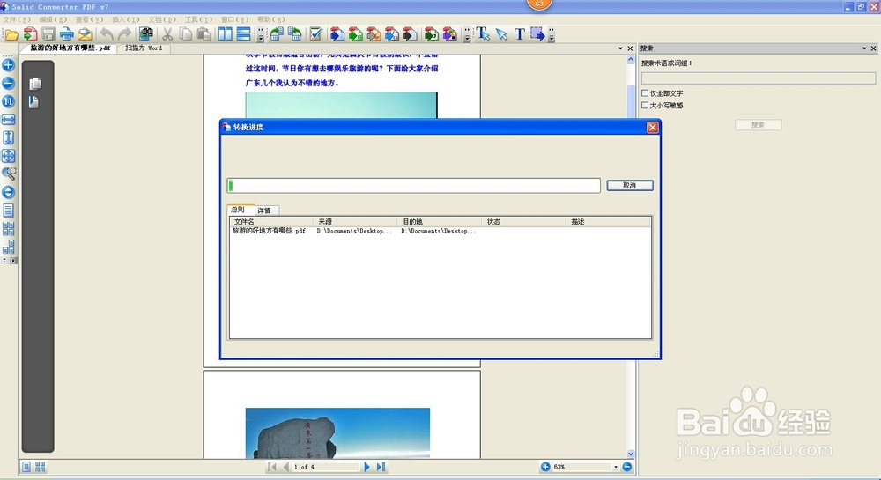Select the text selection tool (T with cursor)
The height and width of the screenshot is (480, 881).
click(483, 34)
